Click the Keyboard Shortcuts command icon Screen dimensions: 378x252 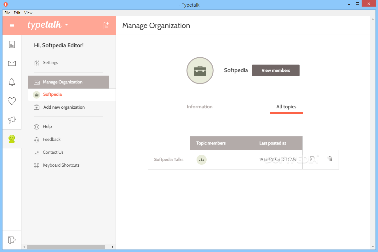coord(37,165)
